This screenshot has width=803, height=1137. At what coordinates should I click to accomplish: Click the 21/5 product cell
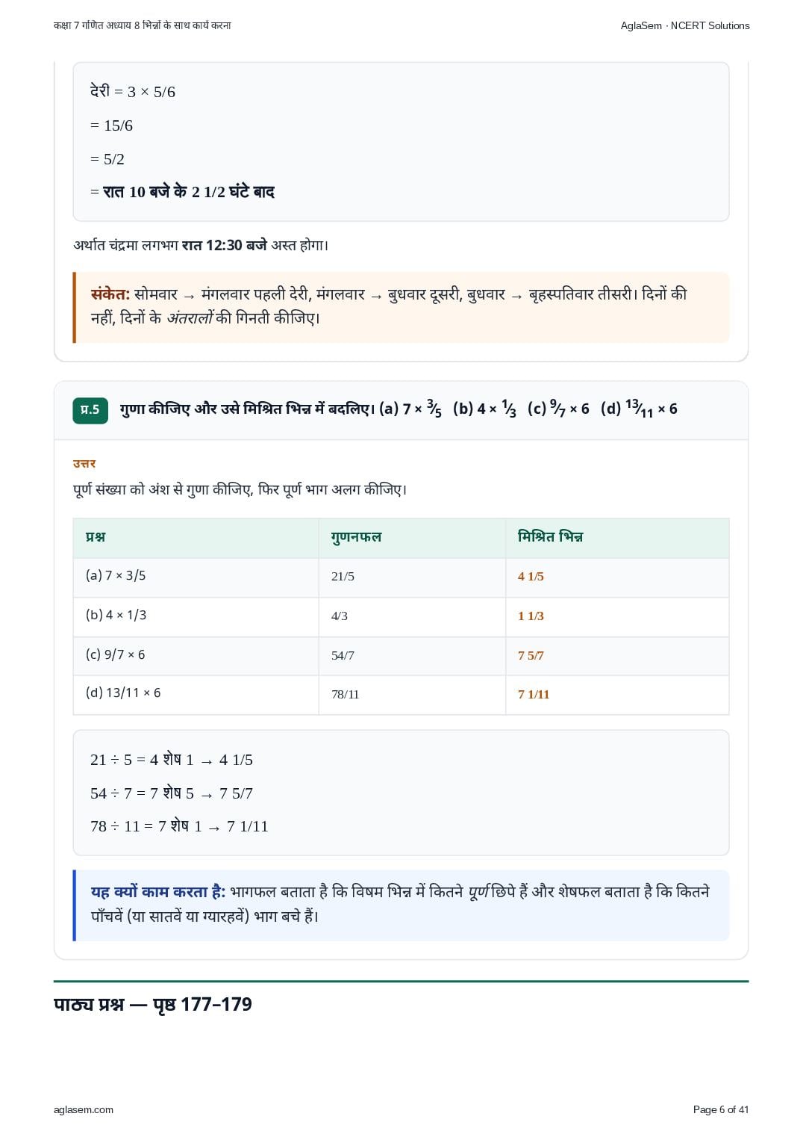coord(343,576)
